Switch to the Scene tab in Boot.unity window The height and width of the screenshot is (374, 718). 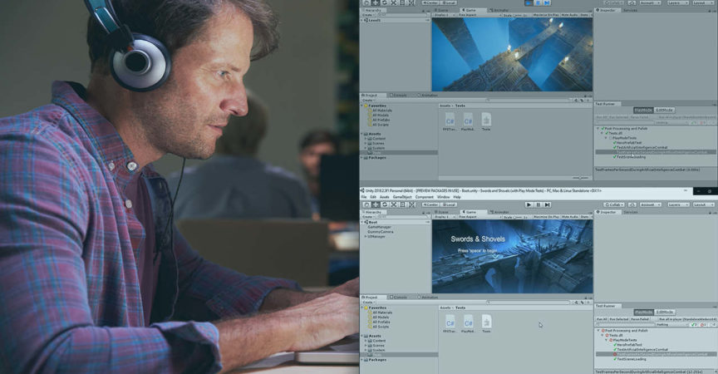(443, 212)
